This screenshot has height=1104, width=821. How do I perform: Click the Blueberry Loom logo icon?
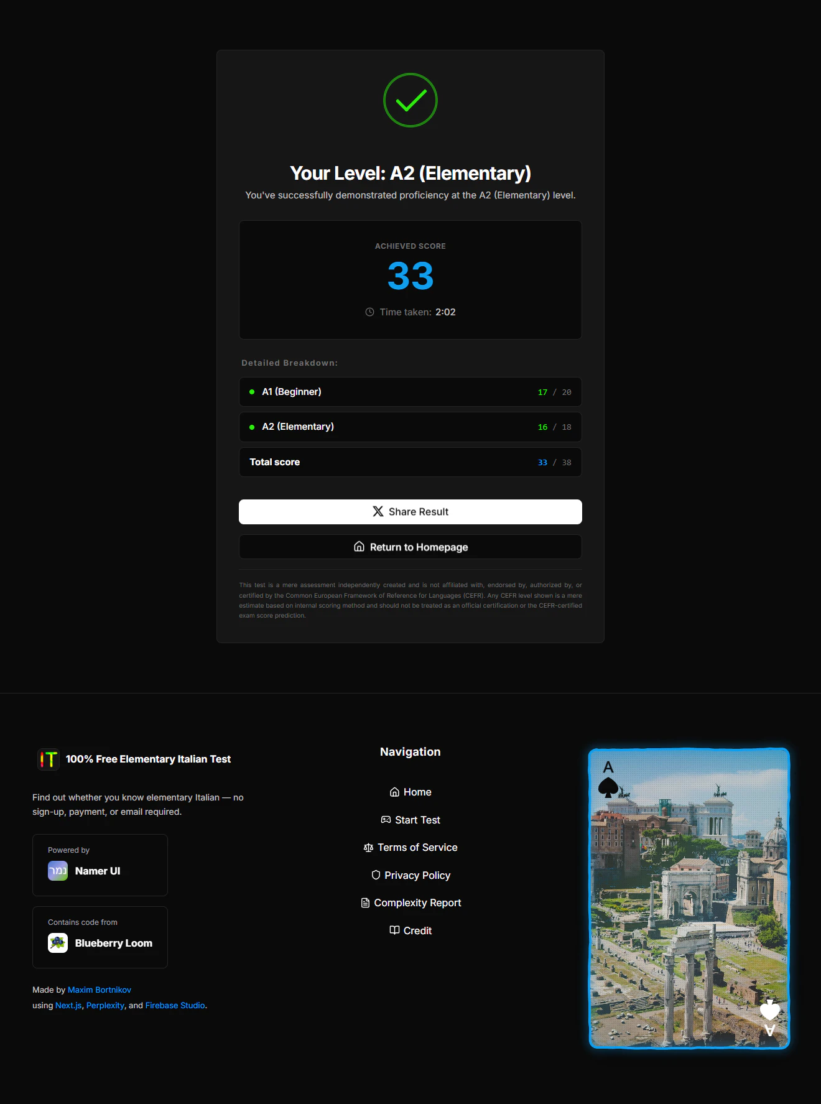click(58, 943)
